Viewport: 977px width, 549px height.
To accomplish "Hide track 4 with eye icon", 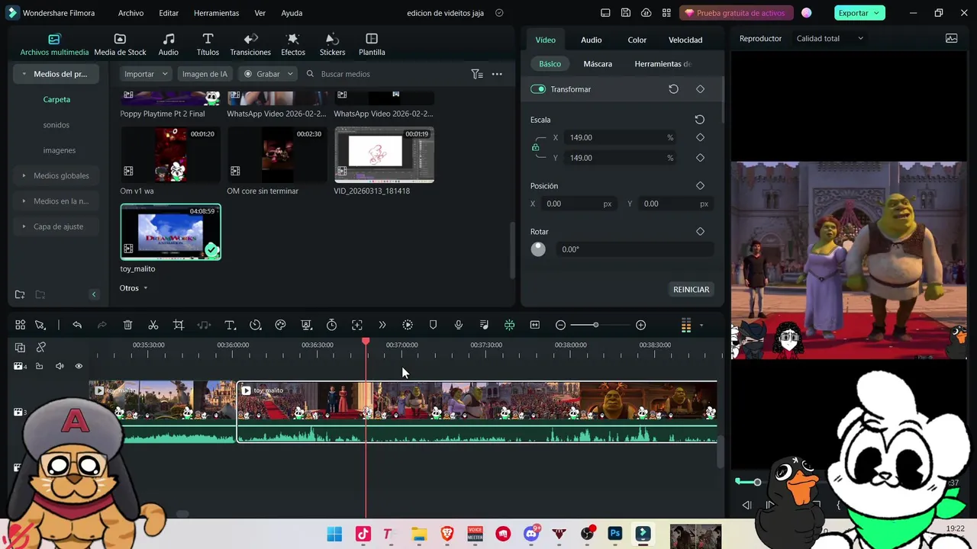I will [x=79, y=366].
